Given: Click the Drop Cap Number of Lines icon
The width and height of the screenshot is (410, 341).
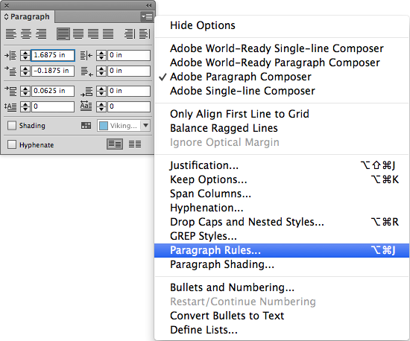Looking at the screenshot, I should click(x=10, y=106).
